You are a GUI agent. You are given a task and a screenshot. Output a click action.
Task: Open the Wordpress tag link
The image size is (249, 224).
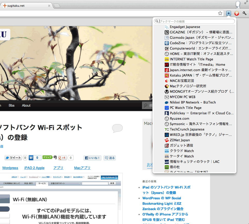10,168
